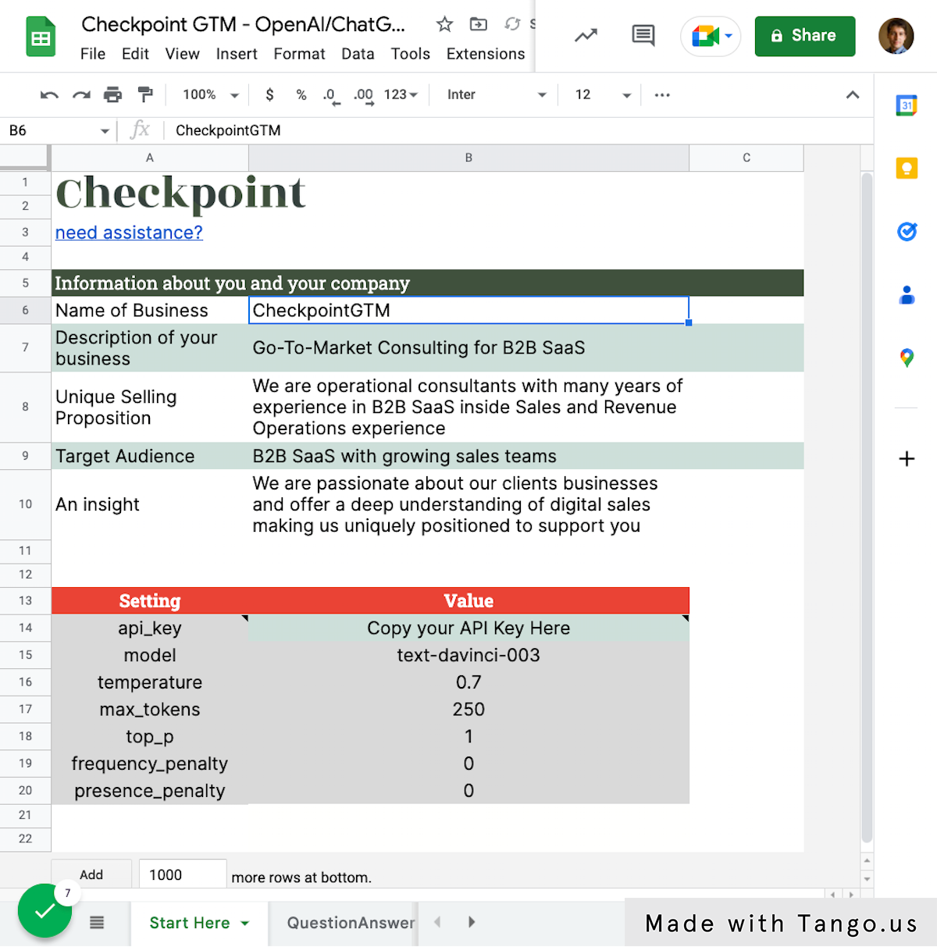Check the document sync status icon
937x947 pixels.
[x=512, y=24]
